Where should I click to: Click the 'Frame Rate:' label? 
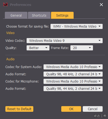tap(60, 48)
